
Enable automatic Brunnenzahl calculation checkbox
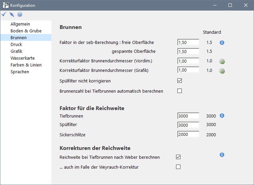pos(179,91)
